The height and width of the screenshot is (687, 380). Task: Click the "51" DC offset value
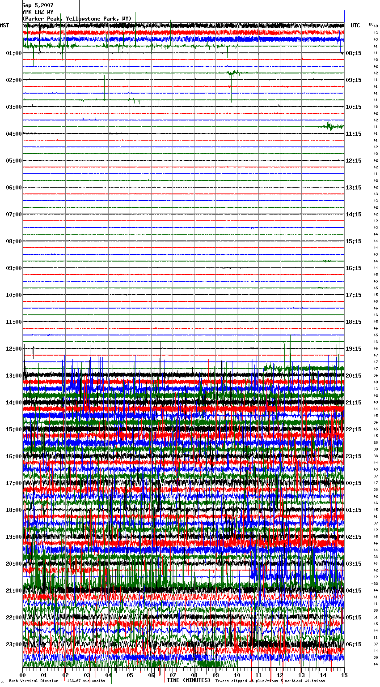376,617
